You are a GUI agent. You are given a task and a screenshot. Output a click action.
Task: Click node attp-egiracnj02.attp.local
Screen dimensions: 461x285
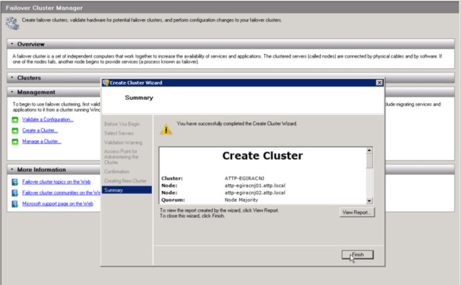[x=255, y=193]
